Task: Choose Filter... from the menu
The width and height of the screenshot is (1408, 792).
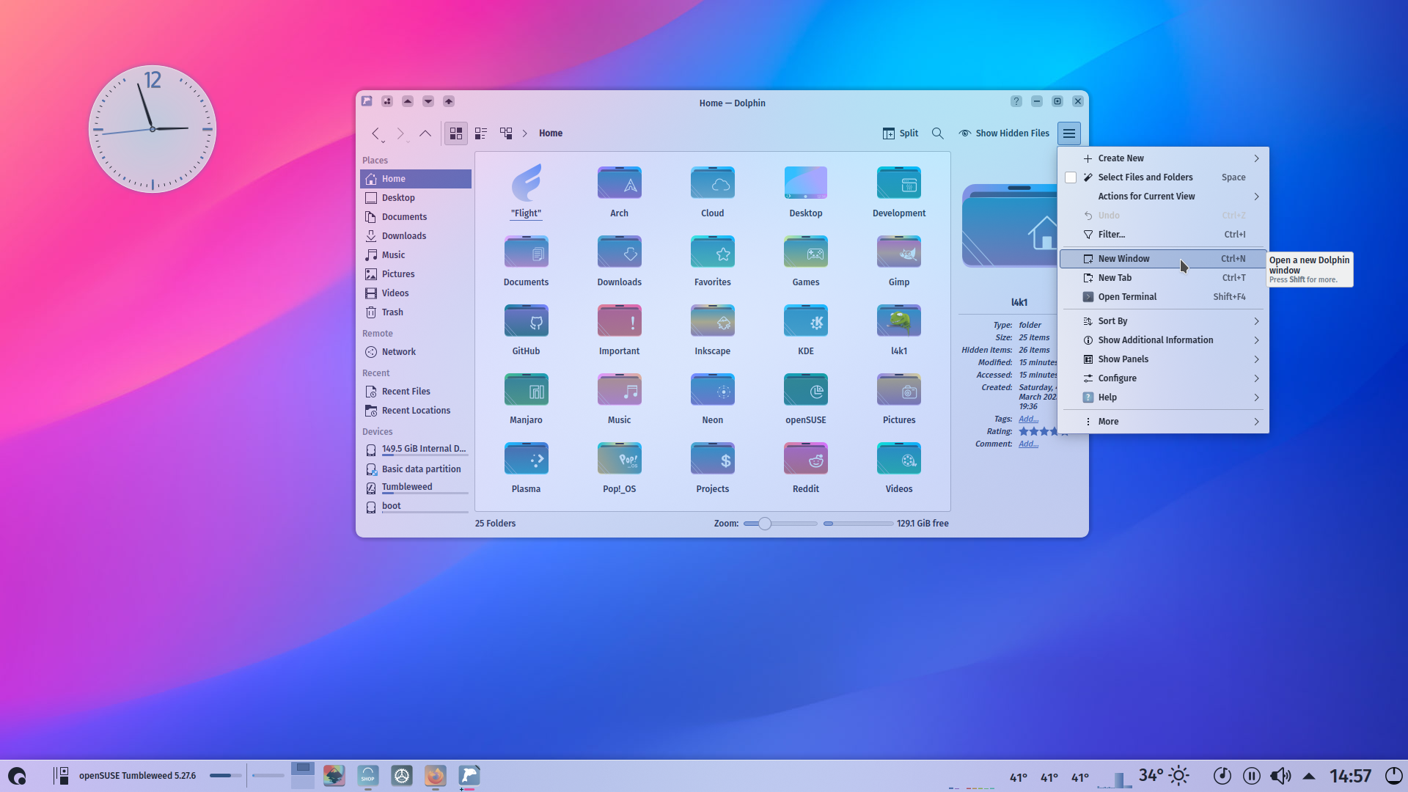Action: [x=1164, y=235]
